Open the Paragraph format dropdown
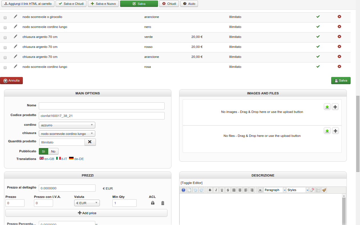360x225 pixels. tap(275, 190)
